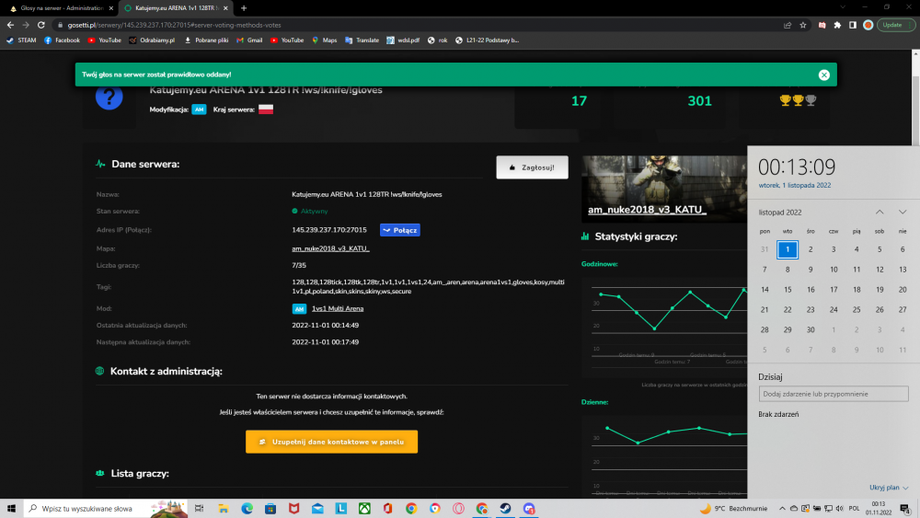Image resolution: width=920 pixels, height=518 pixels.
Task: Open the Chrome extensions puzzle icon
Action: pyautogui.click(x=837, y=25)
